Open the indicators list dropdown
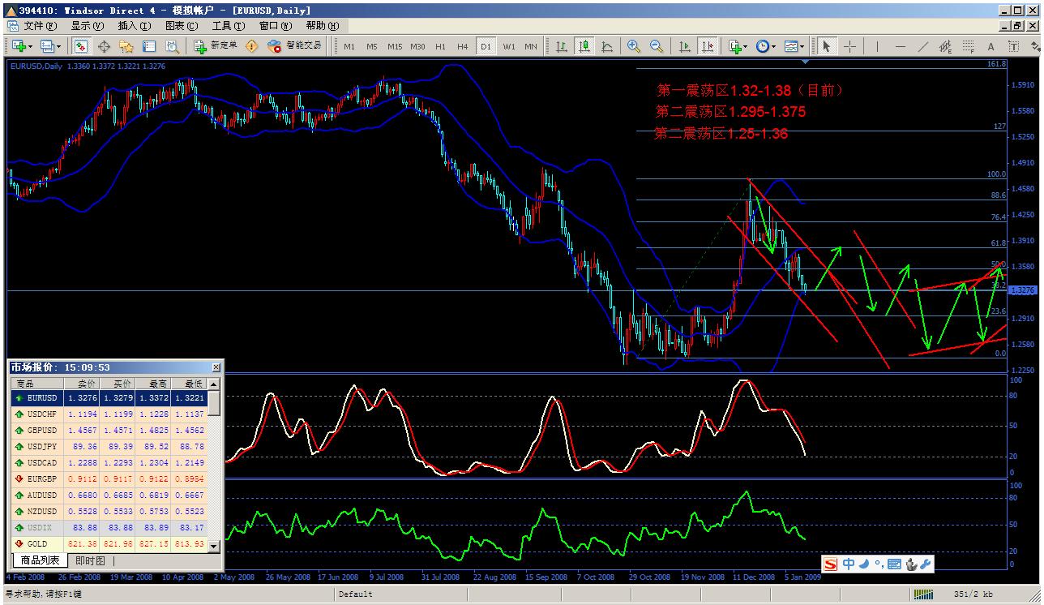 [x=737, y=46]
